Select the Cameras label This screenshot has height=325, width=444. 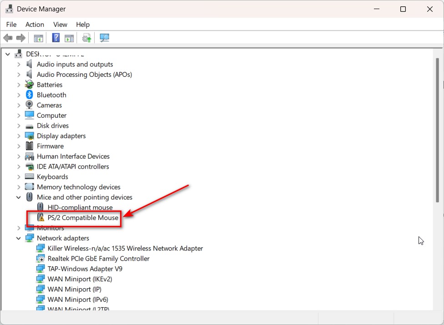49,105
